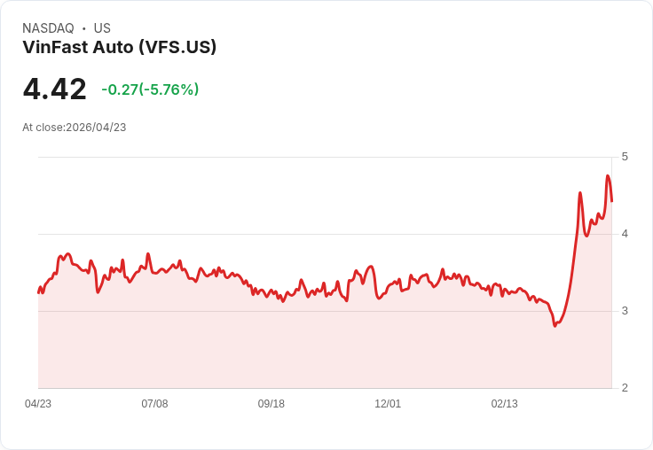The width and height of the screenshot is (653, 450).
Task: Click the 3 price axis label
Action: (625, 311)
